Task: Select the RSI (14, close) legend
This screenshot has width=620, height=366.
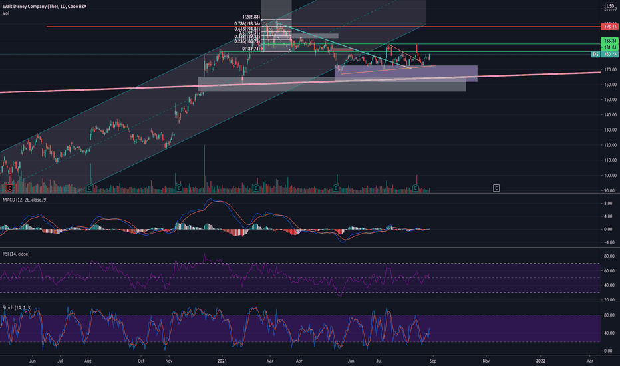Action: click(16, 254)
